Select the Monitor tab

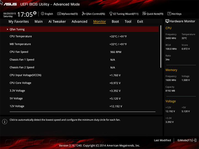tap(99, 22)
